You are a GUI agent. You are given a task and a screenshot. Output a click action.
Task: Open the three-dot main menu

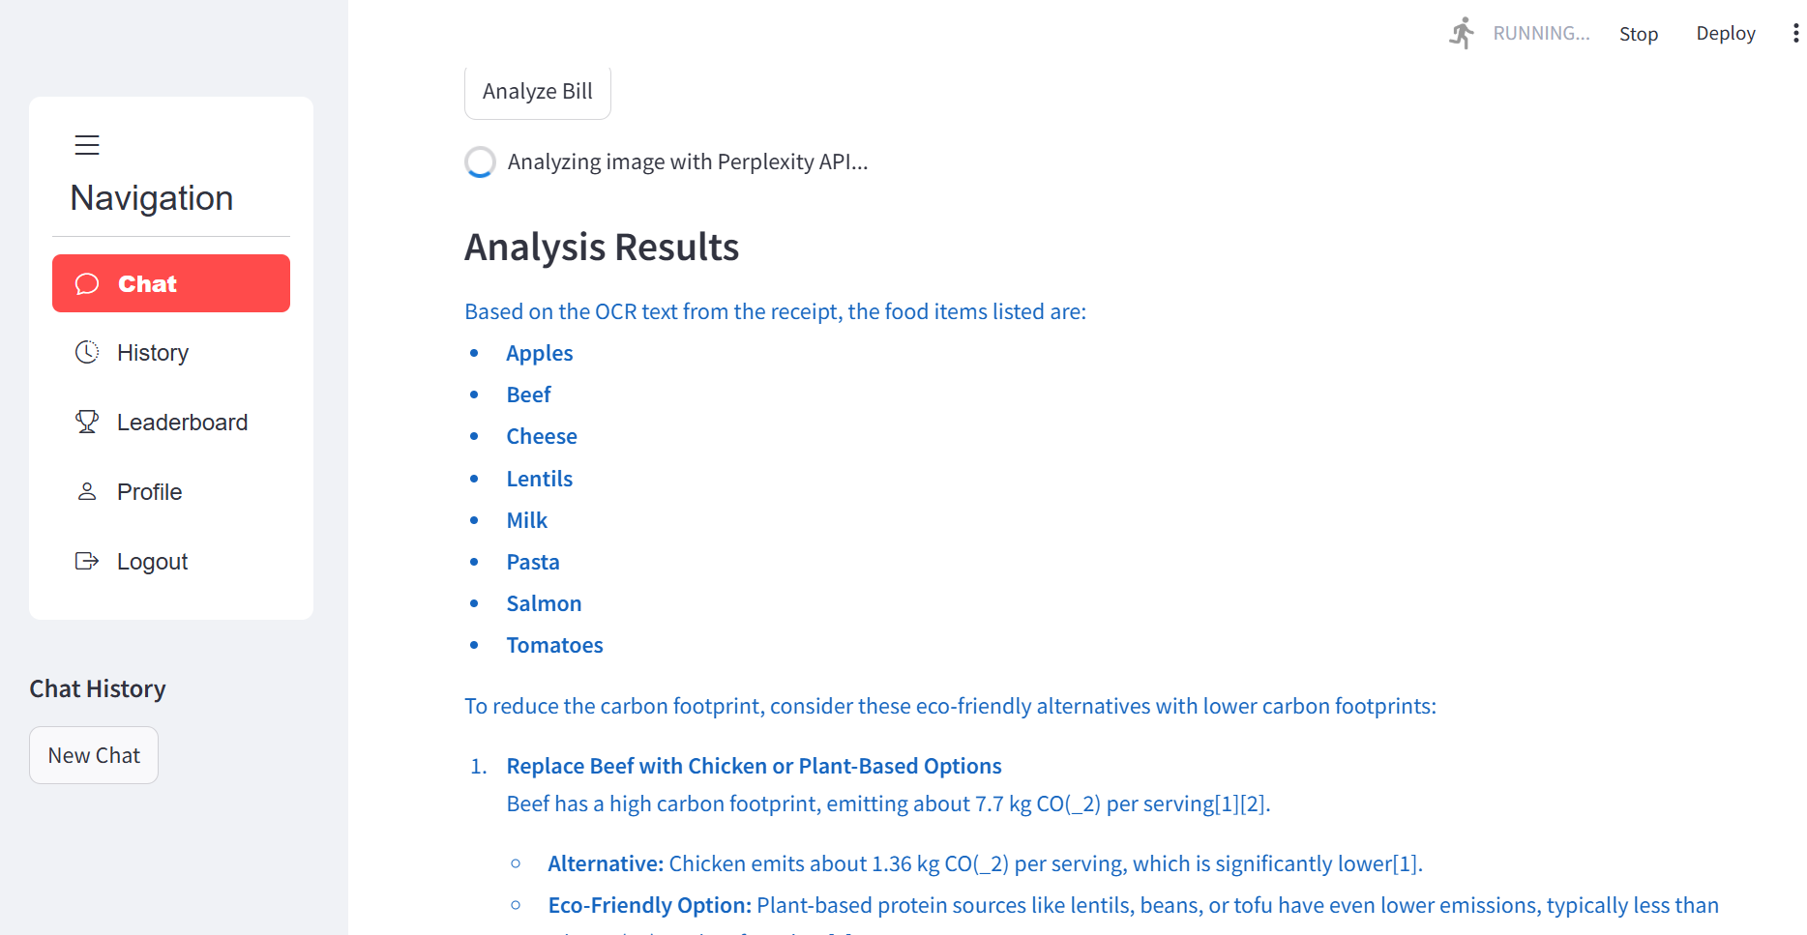1795,33
